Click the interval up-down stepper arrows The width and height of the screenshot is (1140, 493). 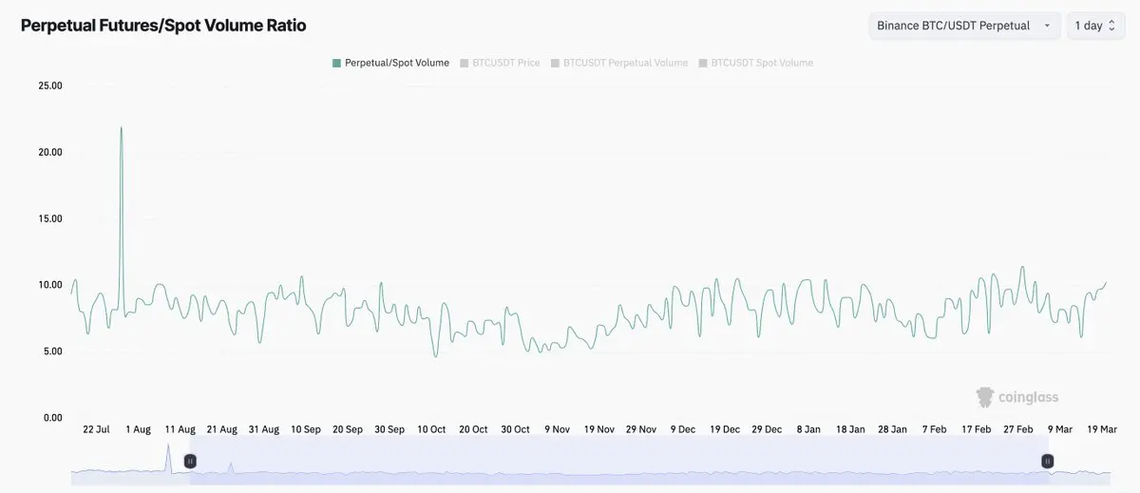pyautogui.click(x=1111, y=26)
